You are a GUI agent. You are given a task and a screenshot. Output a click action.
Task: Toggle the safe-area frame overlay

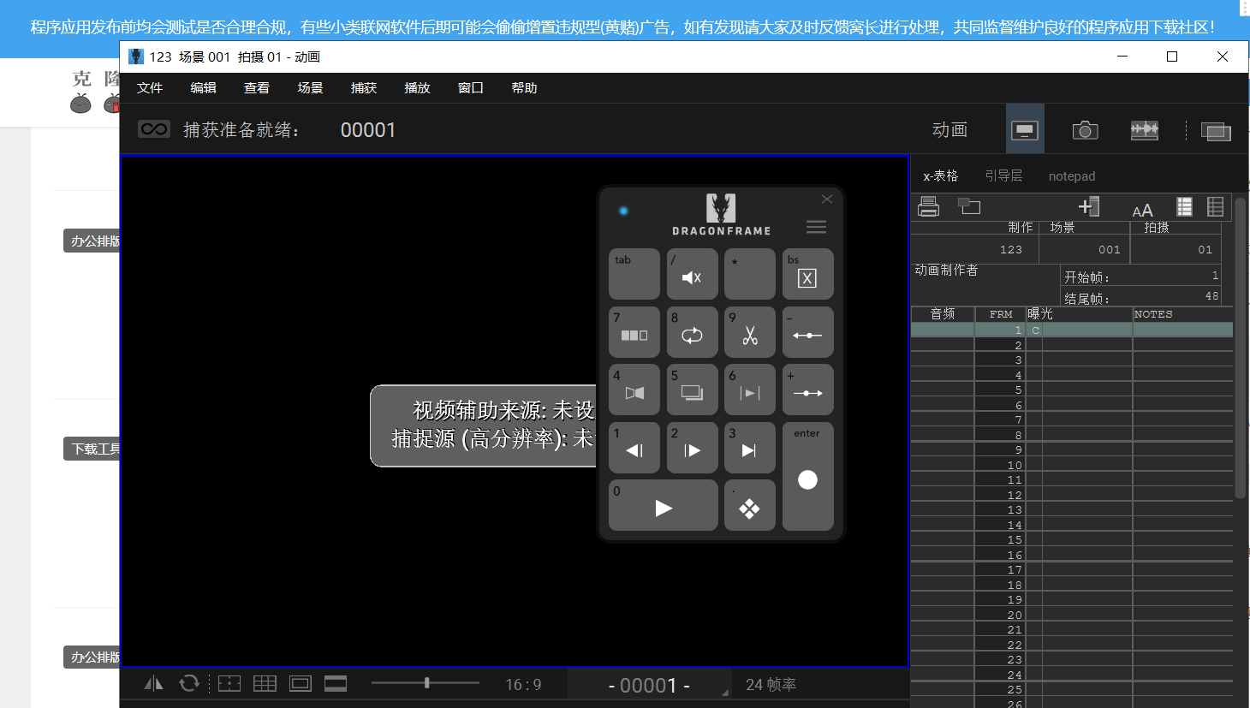(301, 683)
